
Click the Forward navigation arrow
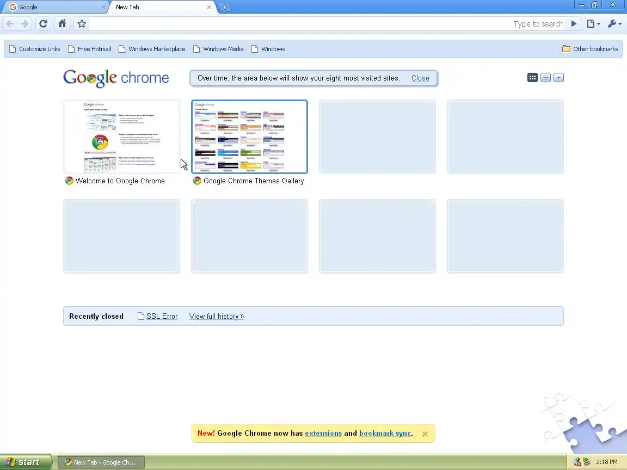[24, 24]
